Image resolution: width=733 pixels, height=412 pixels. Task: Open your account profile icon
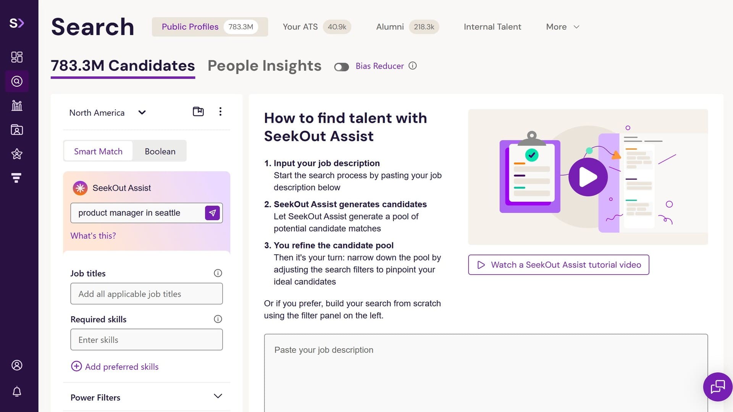(17, 365)
